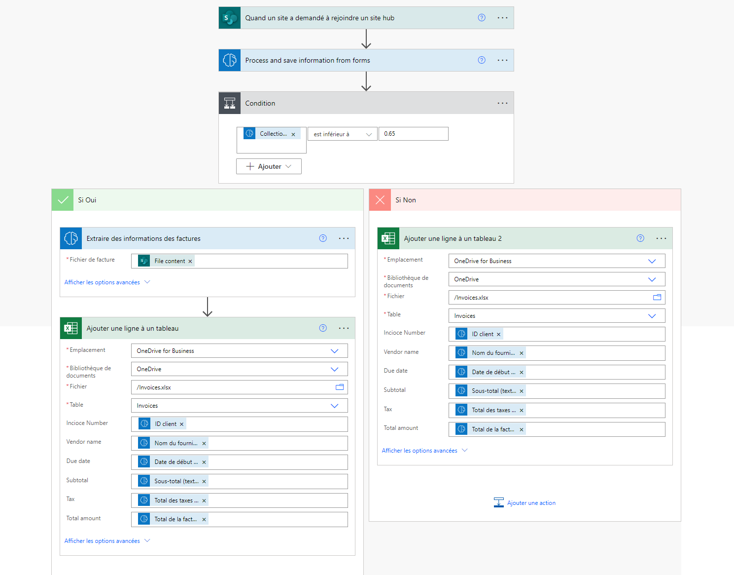The image size is (734, 575).
Task: Click the Condition step icon
Action: pyautogui.click(x=230, y=103)
